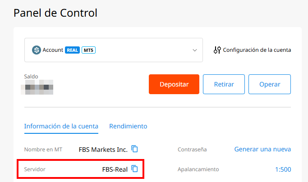The image size is (308, 182).
Task: Click the blurred Saldo balance amount
Action: (37, 87)
